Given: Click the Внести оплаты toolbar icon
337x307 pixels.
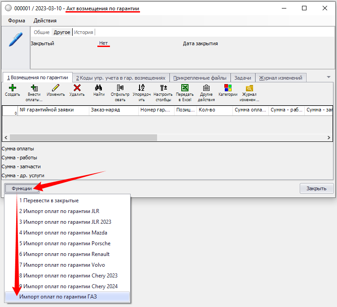Looking at the screenshot, I should [34, 88].
